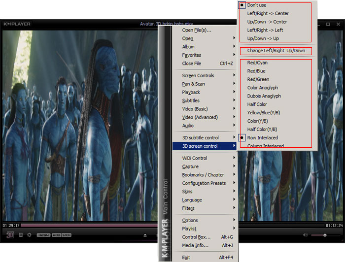Adjust the volume slider knob
Screen dimensions: 345x262
tap(325, 235)
